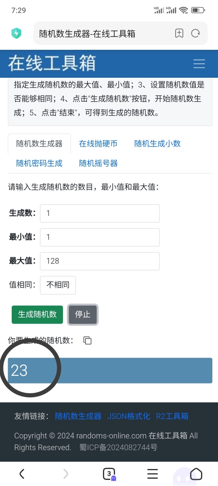
Task: Open the browser tabs counter showing 3
Action: (x=109, y=473)
